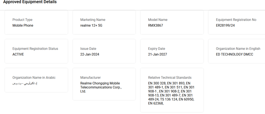
Task: Click the Expiry Date label
Action: tap(157, 49)
